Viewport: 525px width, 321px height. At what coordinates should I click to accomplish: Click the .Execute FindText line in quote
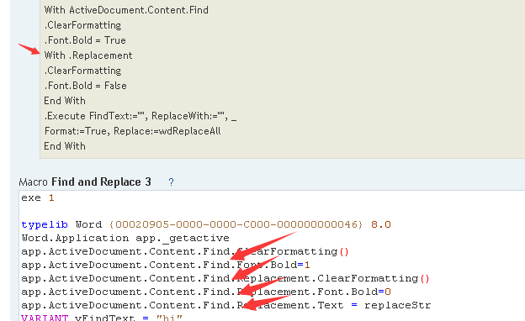pos(141,116)
